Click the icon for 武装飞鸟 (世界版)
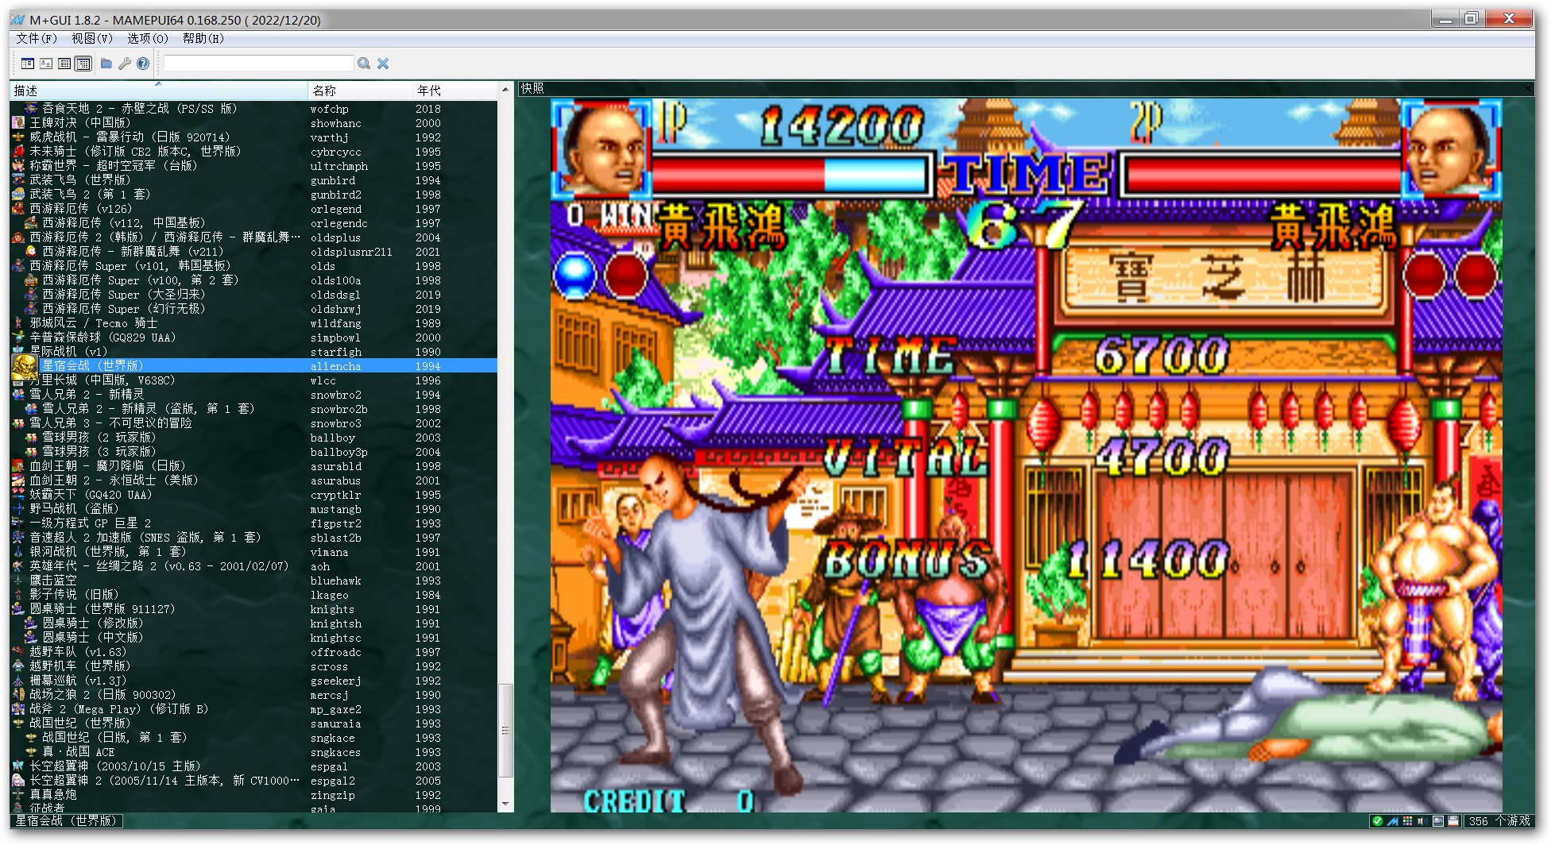Image resolution: width=1551 pixels, height=845 pixels. click(18, 180)
